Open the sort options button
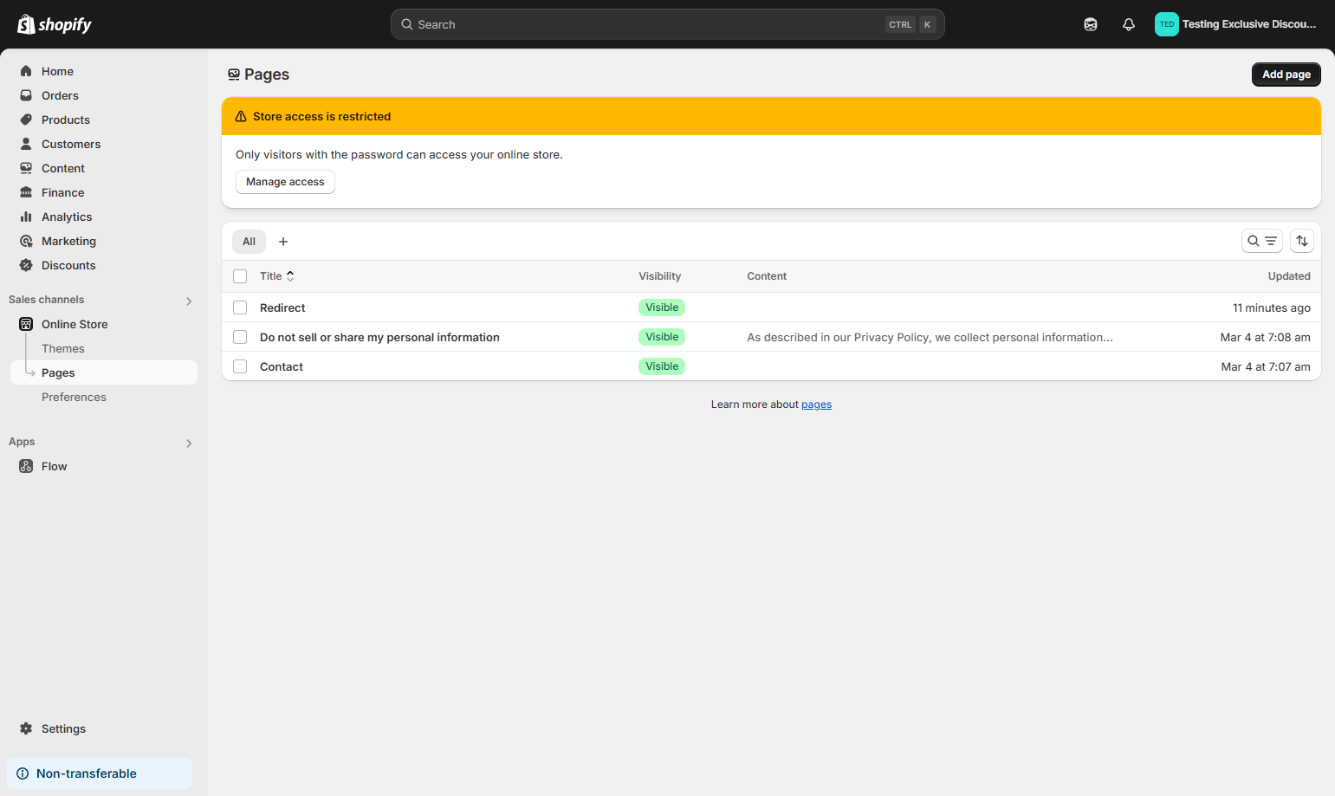 [x=1302, y=241]
